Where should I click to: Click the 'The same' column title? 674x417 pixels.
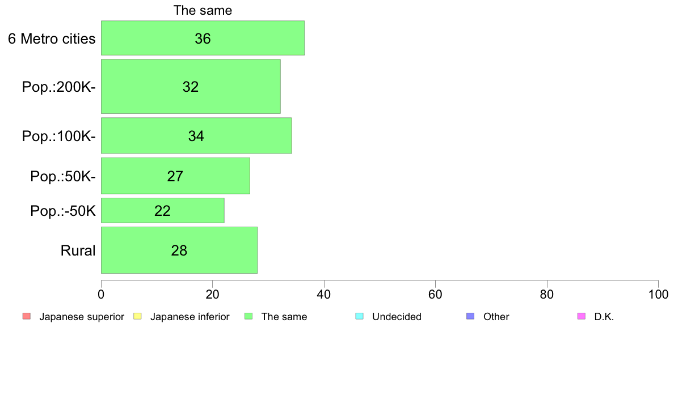point(203,10)
